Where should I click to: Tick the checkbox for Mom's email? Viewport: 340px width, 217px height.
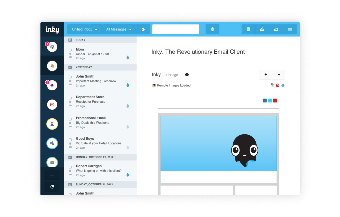coord(70,50)
